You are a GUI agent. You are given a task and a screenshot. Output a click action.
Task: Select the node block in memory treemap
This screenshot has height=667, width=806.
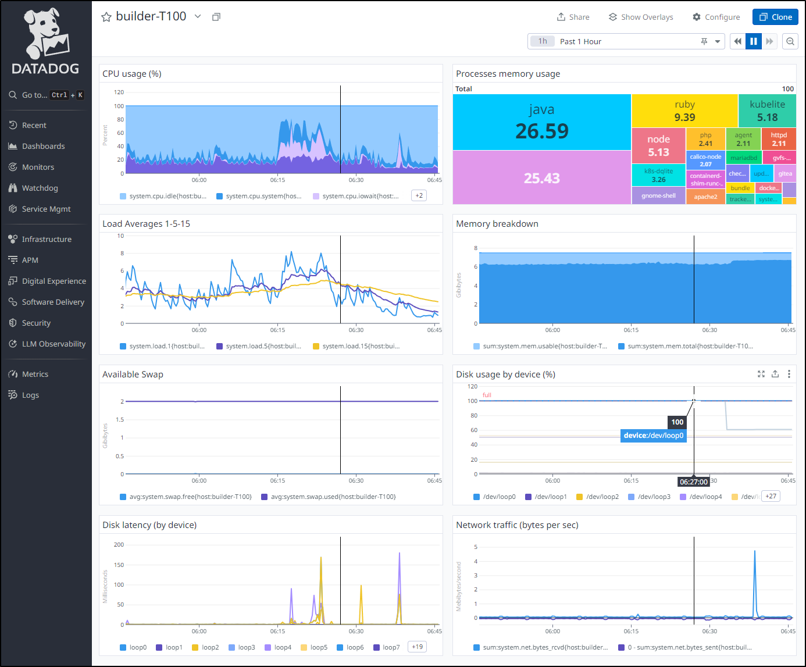click(658, 145)
